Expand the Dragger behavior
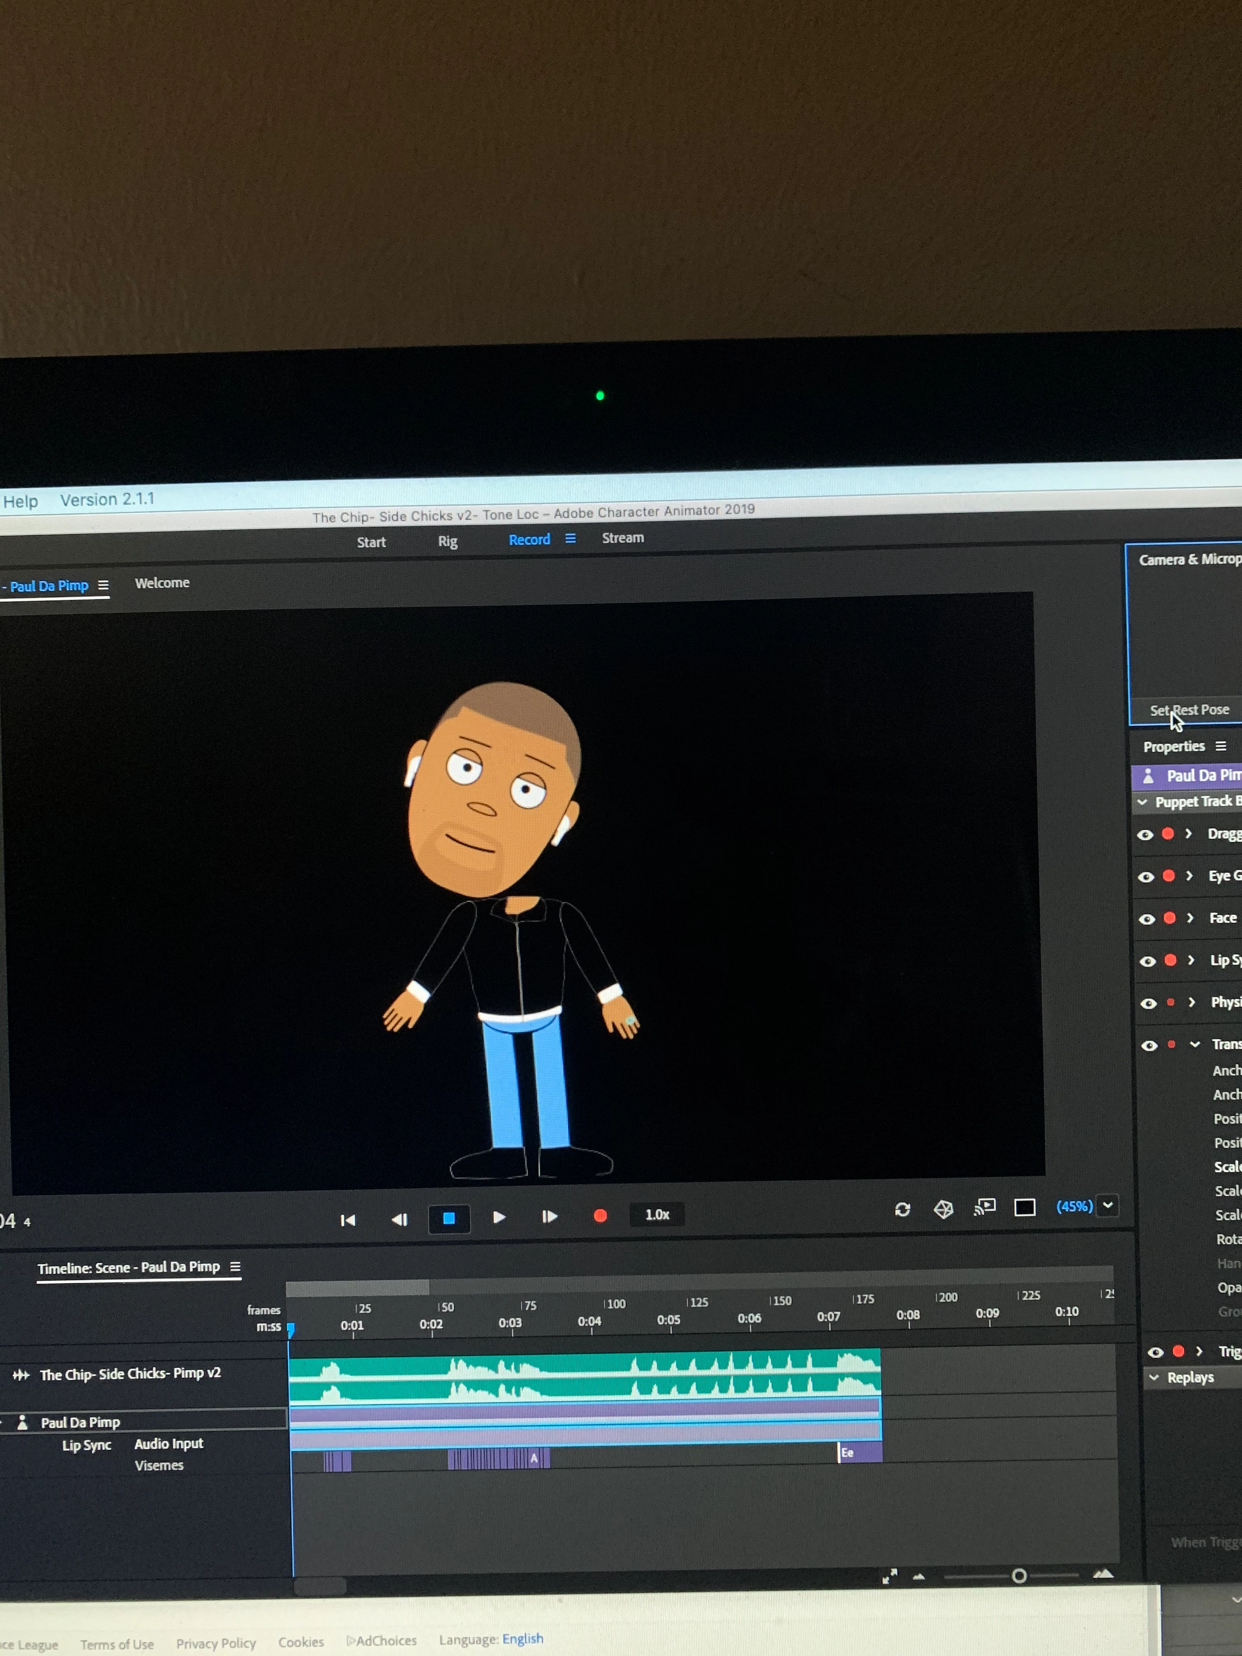Viewport: 1242px width, 1656px height. tap(1189, 833)
